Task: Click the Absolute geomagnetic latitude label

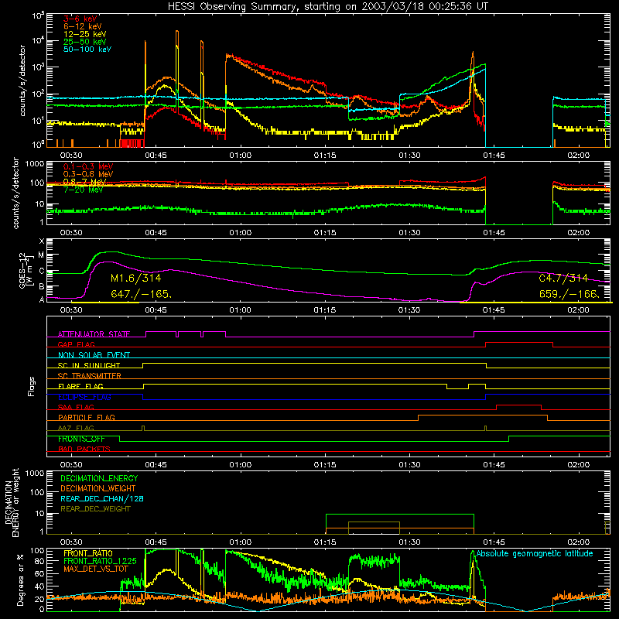Action: 535,554
